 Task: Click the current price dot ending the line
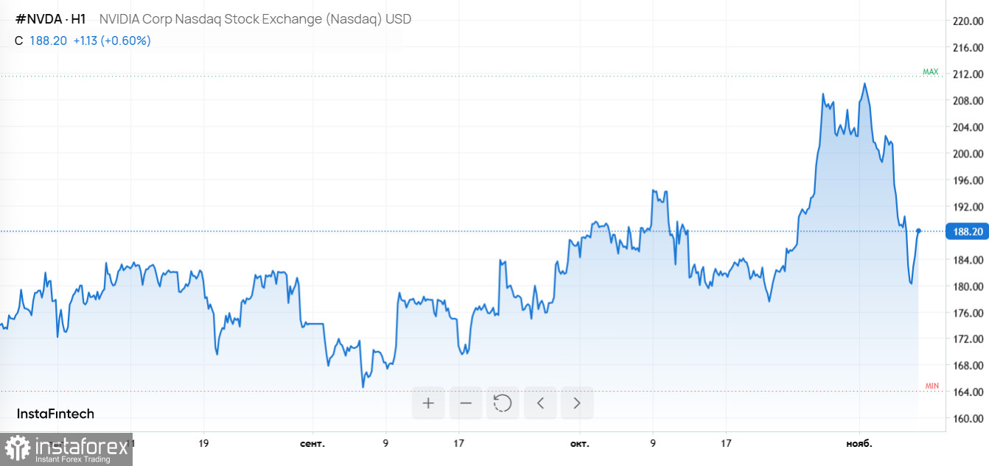[x=918, y=231]
